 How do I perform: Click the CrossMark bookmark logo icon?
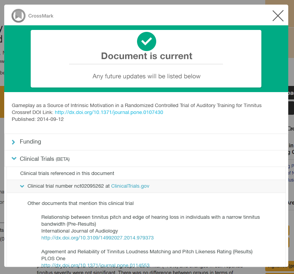[x=18, y=16]
